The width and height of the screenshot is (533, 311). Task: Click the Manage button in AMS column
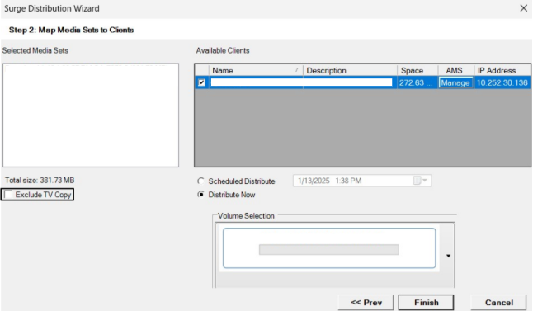pyautogui.click(x=455, y=82)
